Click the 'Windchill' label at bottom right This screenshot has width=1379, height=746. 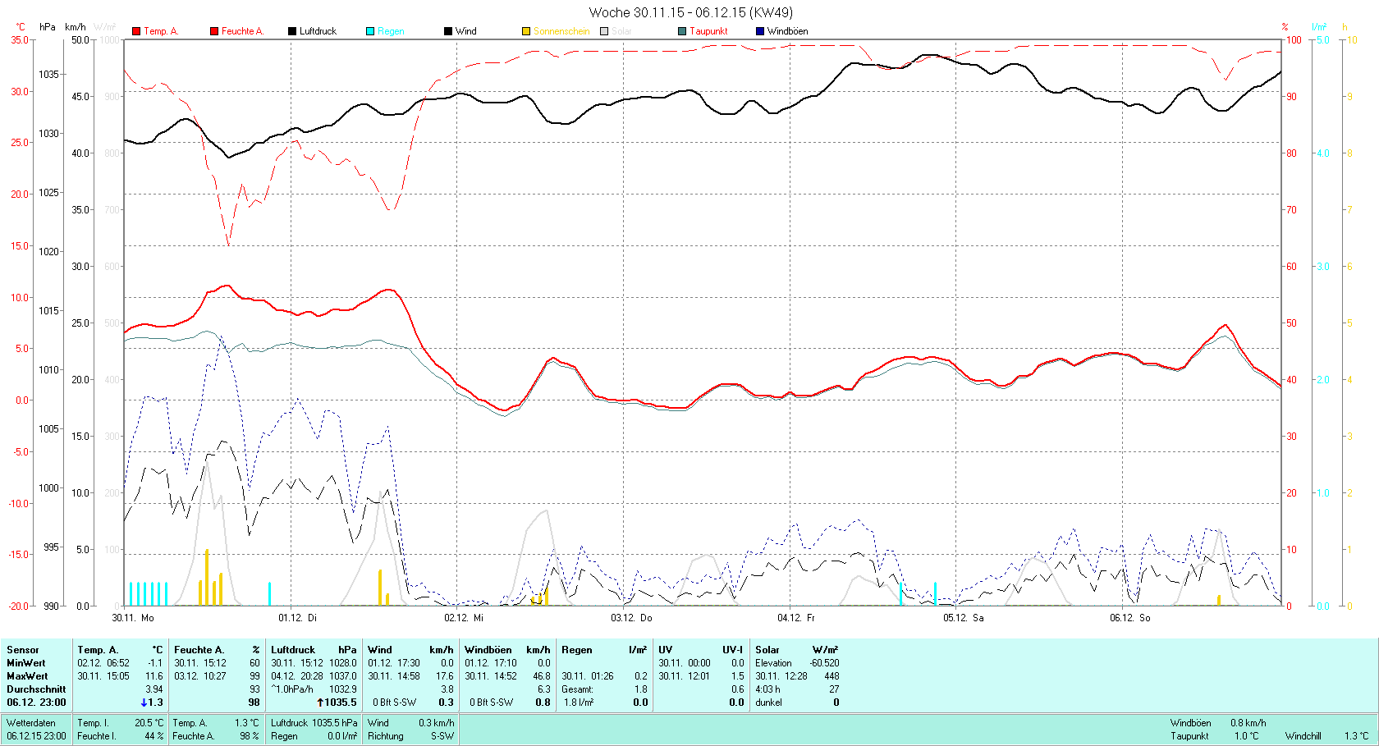pyautogui.click(x=1303, y=736)
